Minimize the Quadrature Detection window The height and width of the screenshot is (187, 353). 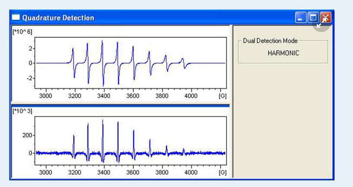click(x=301, y=18)
